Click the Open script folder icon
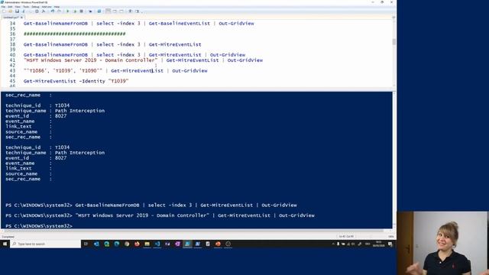489x275 pixels. click(x=10, y=11)
